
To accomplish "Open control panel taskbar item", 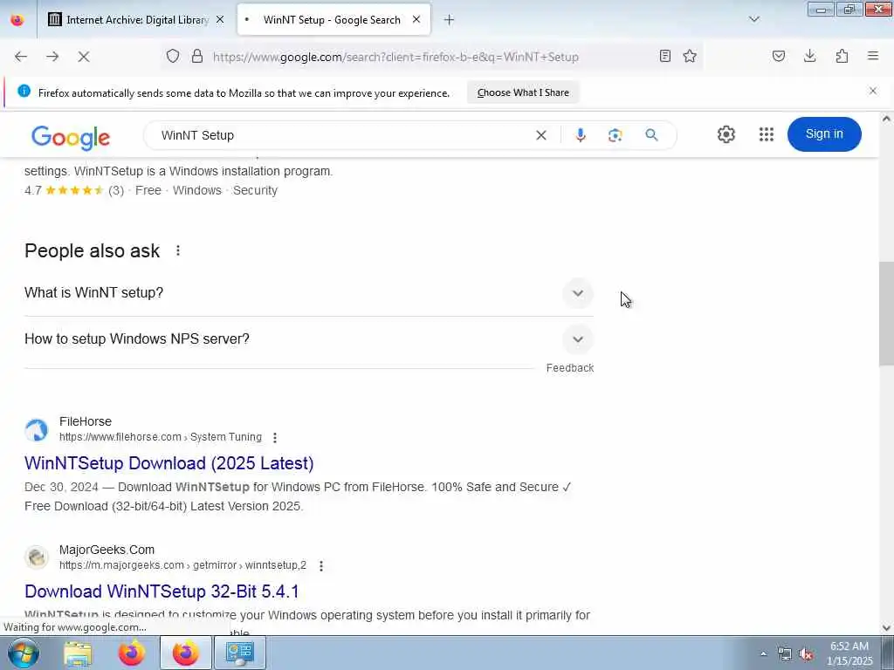I will [239, 653].
